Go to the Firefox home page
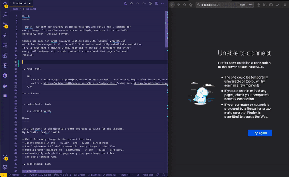Screen dimensions: 289x177 [x=191, y=5]
